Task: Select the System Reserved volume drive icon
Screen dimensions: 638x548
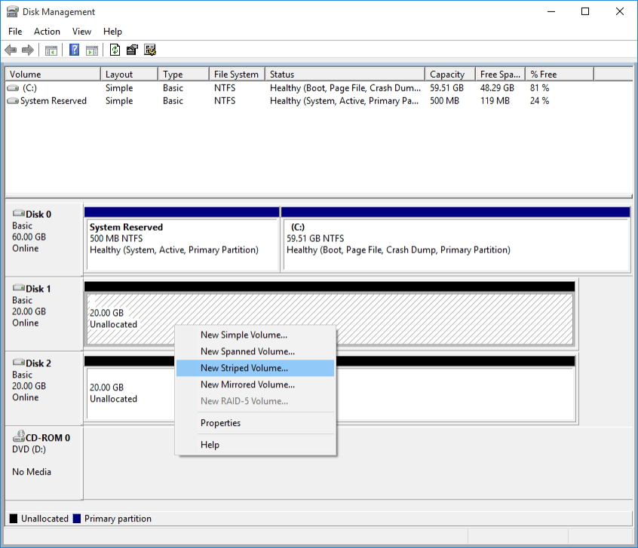Action: tap(13, 101)
